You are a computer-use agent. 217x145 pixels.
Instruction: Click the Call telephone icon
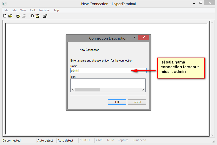18,16
